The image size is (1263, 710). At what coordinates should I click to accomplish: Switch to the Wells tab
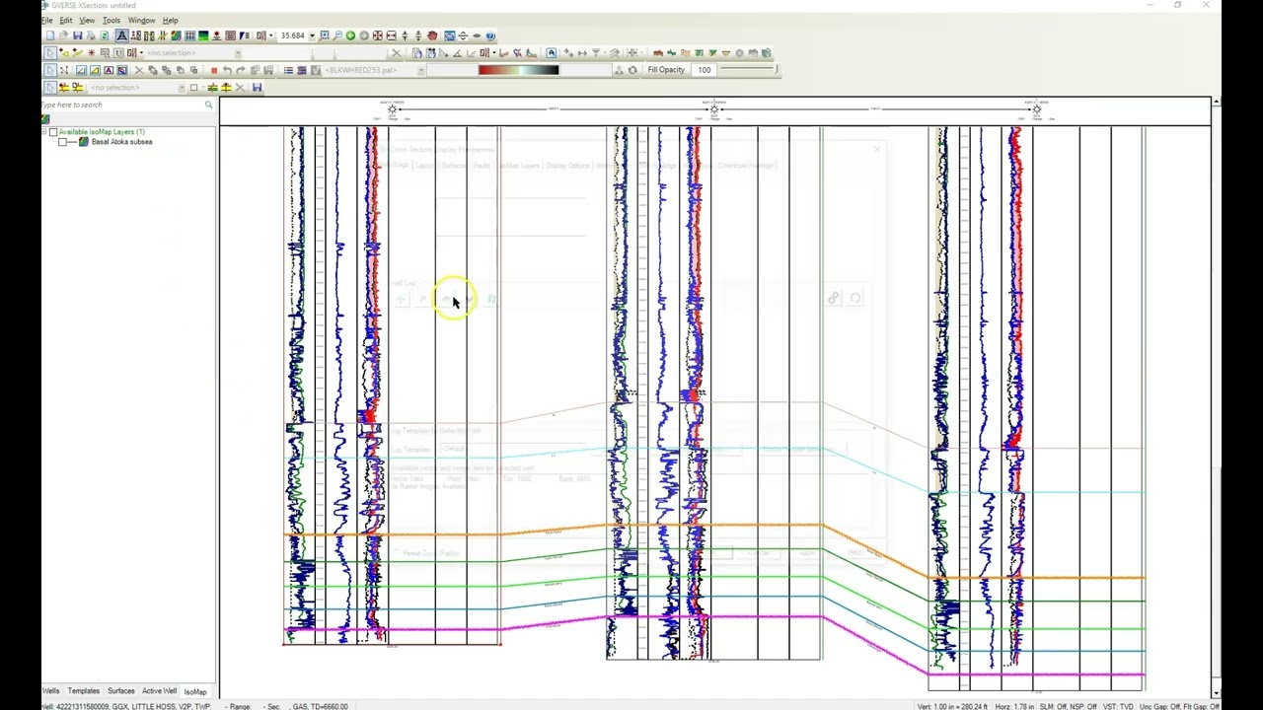(50, 691)
